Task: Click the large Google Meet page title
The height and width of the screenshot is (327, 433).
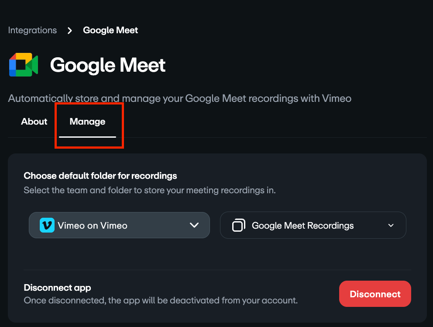Action: [x=108, y=66]
